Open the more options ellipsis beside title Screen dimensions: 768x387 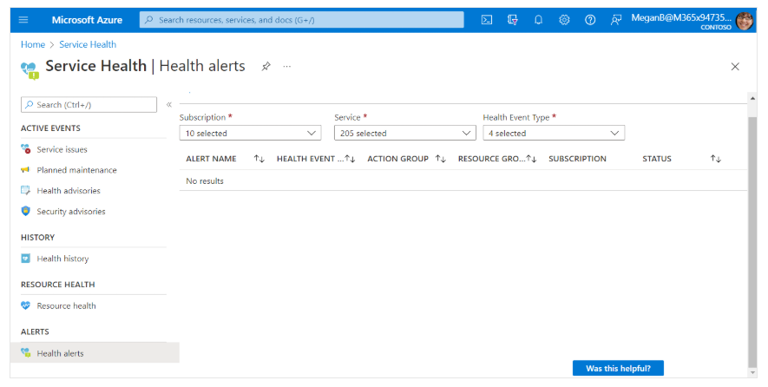[287, 67]
